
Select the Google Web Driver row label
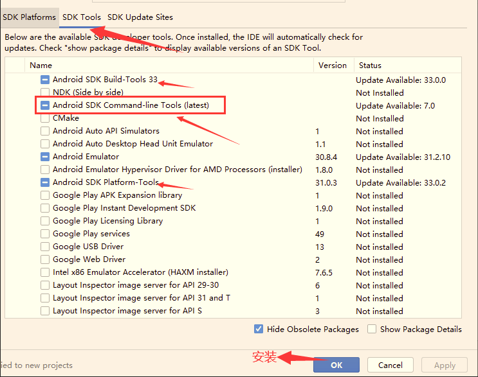[x=89, y=259]
